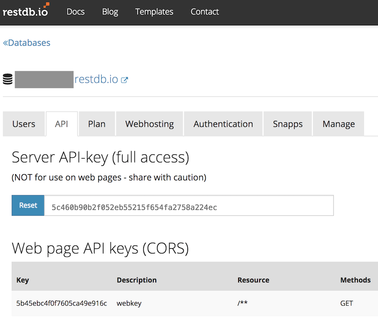
Task: Click the GET methods cell
Action: (x=346, y=303)
